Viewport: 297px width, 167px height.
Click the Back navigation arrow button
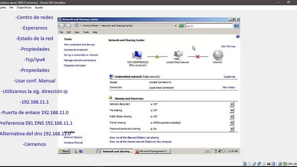[x=62, y=26]
